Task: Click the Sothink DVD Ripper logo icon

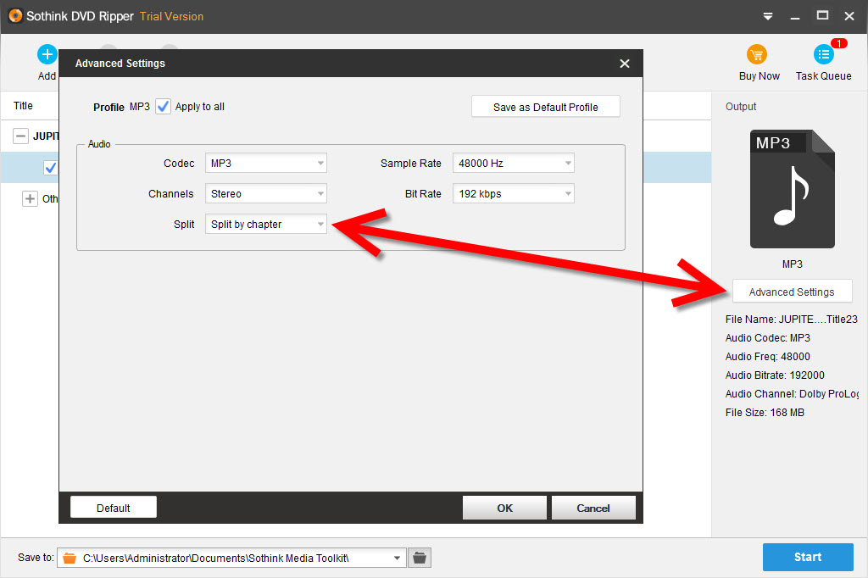Action: coord(15,16)
